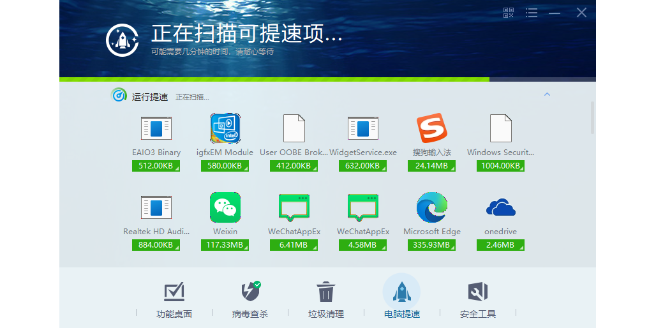Image resolution: width=656 pixels, height=328 pixels.
Task: Click the Weixin name label
Action: (x=225, y=232)
